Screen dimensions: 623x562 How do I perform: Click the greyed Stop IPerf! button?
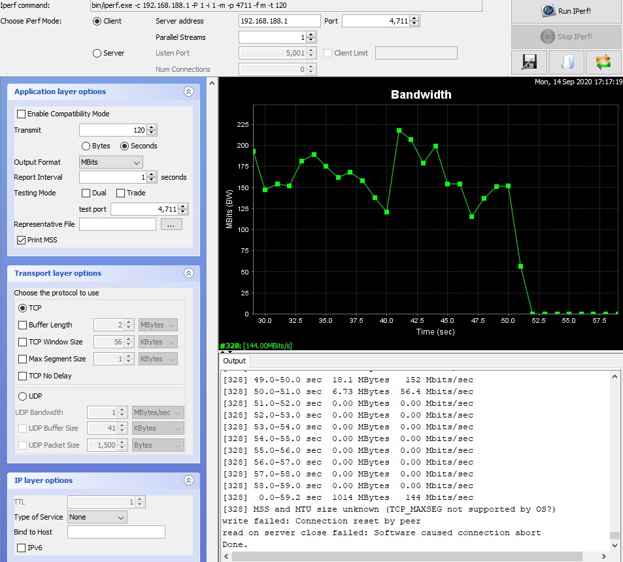pos(567,37)
